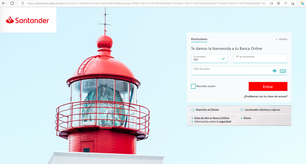Open the ¿Problemas con tu clave de acceso? link
This screenshot has width=306, height=164.
coord(265,96)
